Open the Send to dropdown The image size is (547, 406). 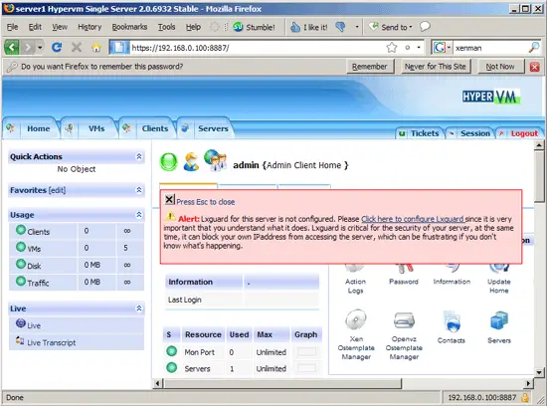[x=391, y=27]
